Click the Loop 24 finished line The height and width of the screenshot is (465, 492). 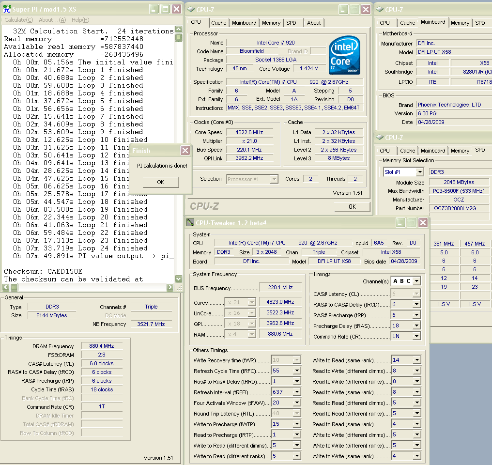click(80, 248)
